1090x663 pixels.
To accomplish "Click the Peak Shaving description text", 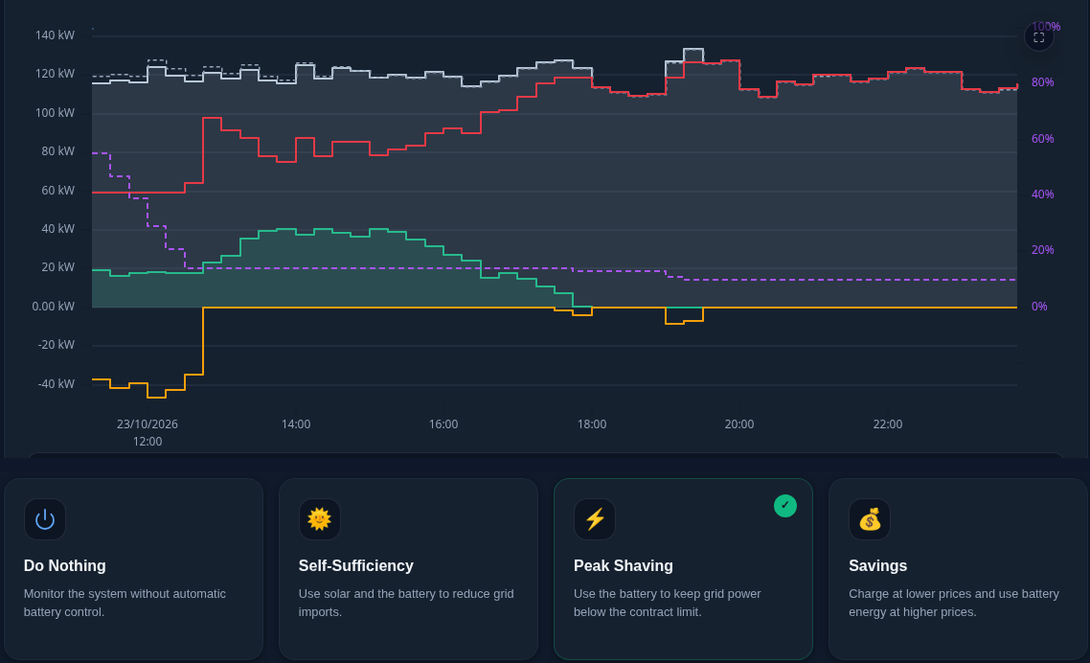I will [668, 604].
